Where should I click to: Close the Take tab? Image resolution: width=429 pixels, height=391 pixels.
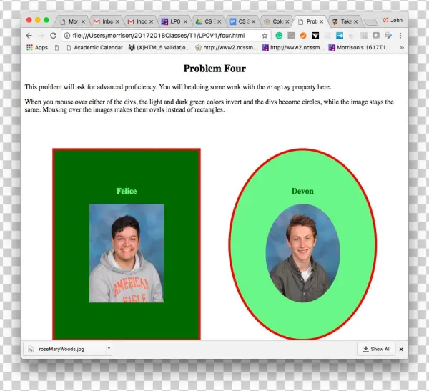tap(355, 21)
